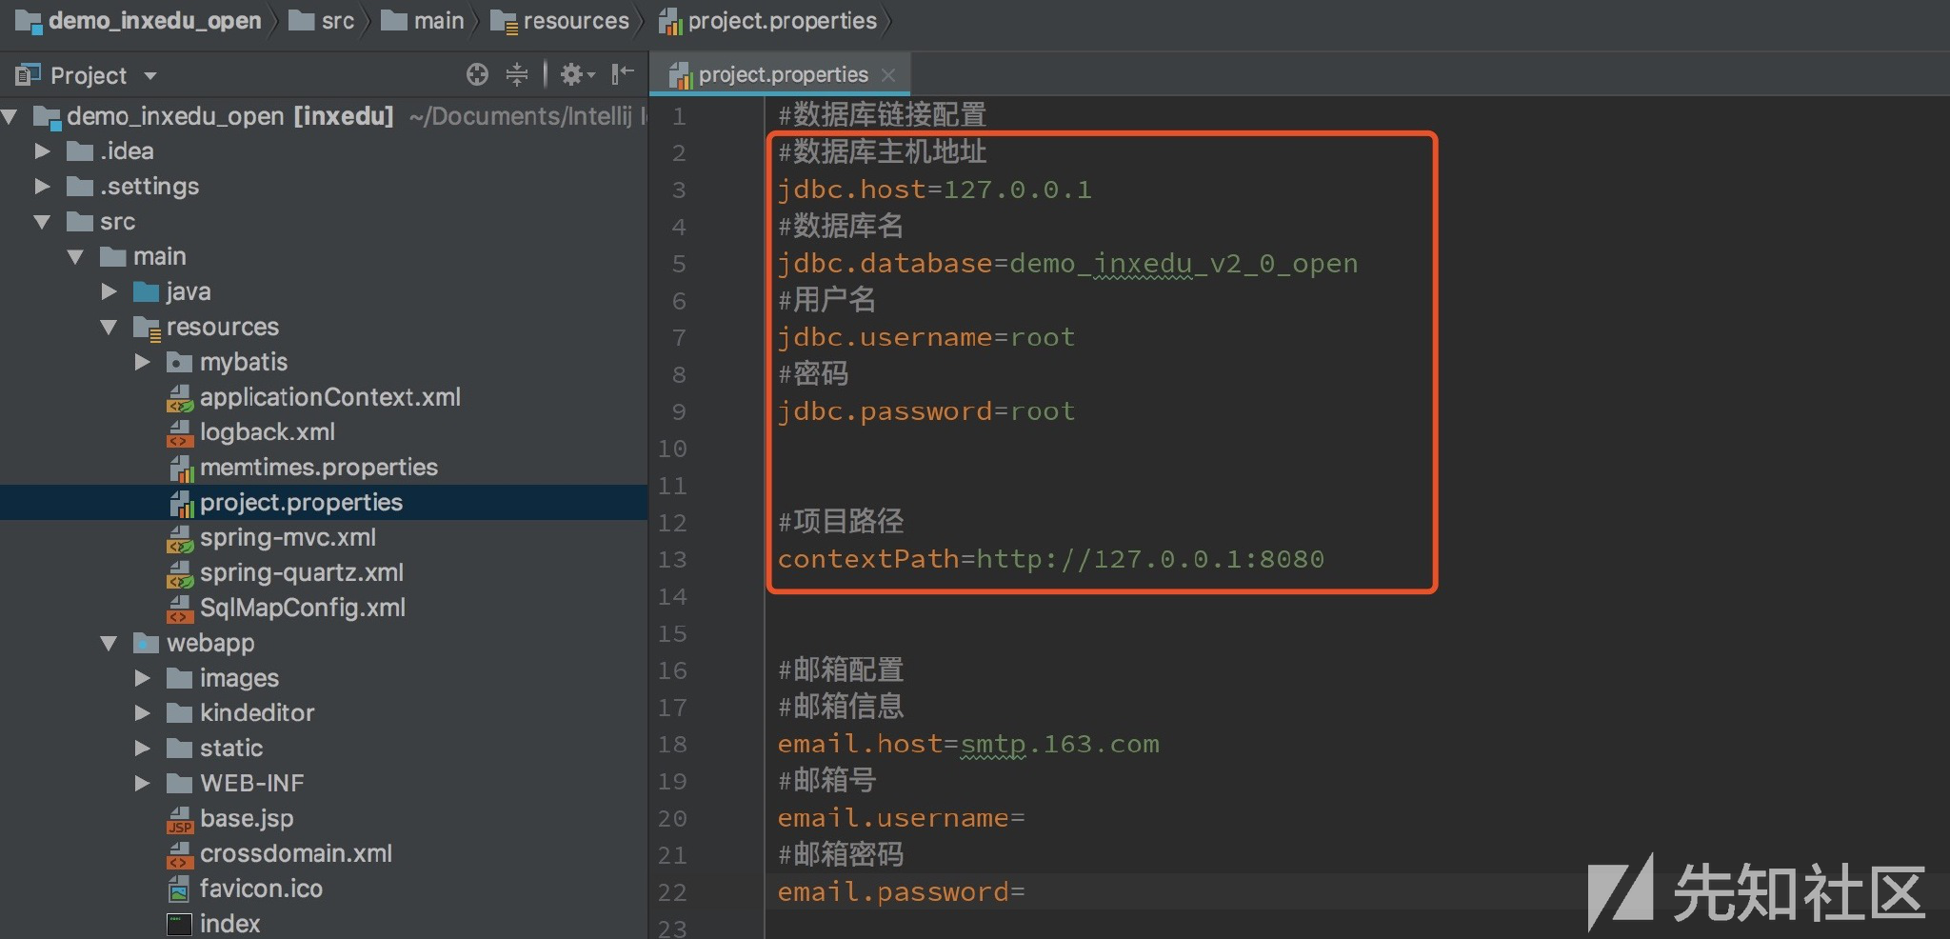Image resolution: width=1950 pixels, height=939 pixels.
Task: Collapse the resources folder in tree
Action: [109, 327]
